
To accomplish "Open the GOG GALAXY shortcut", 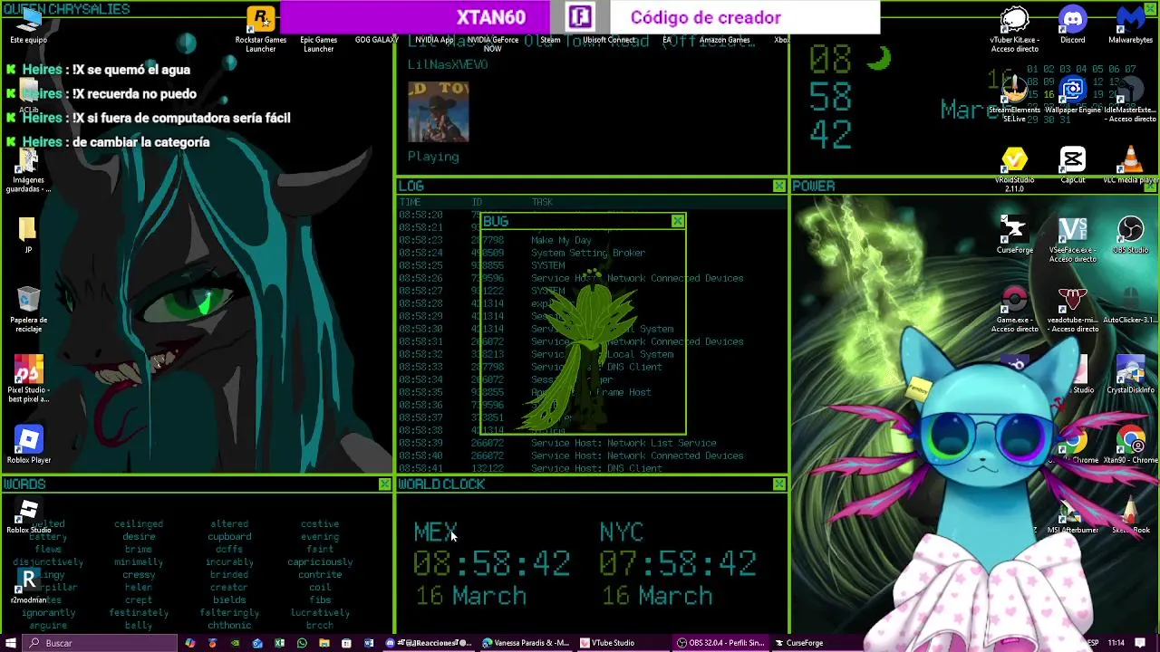I will tap(376, 40).
